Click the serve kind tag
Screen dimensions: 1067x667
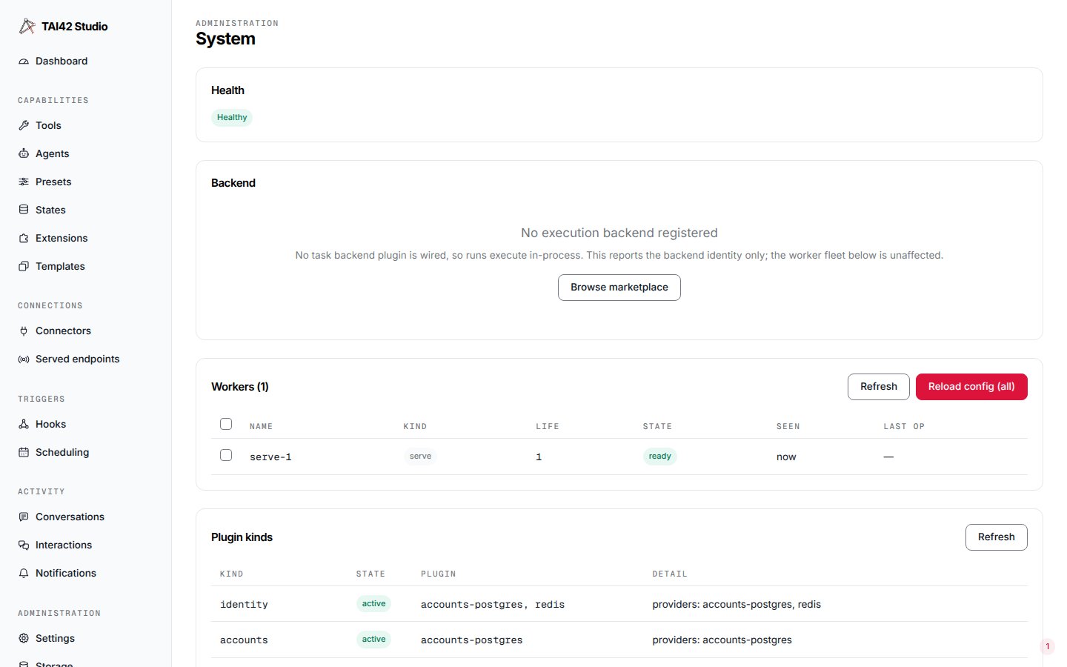[x=420, y=457]
